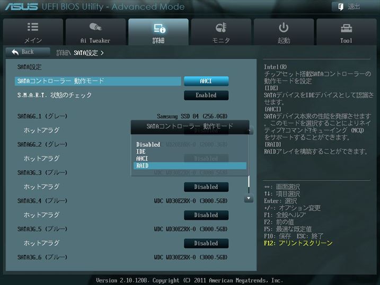This screenshot has height=285, width=380.
Task: Open the モニタ tab
Action: (x=221, y=32)
